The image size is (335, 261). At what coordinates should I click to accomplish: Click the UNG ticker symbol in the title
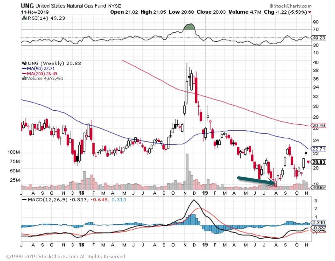[27, 6]
